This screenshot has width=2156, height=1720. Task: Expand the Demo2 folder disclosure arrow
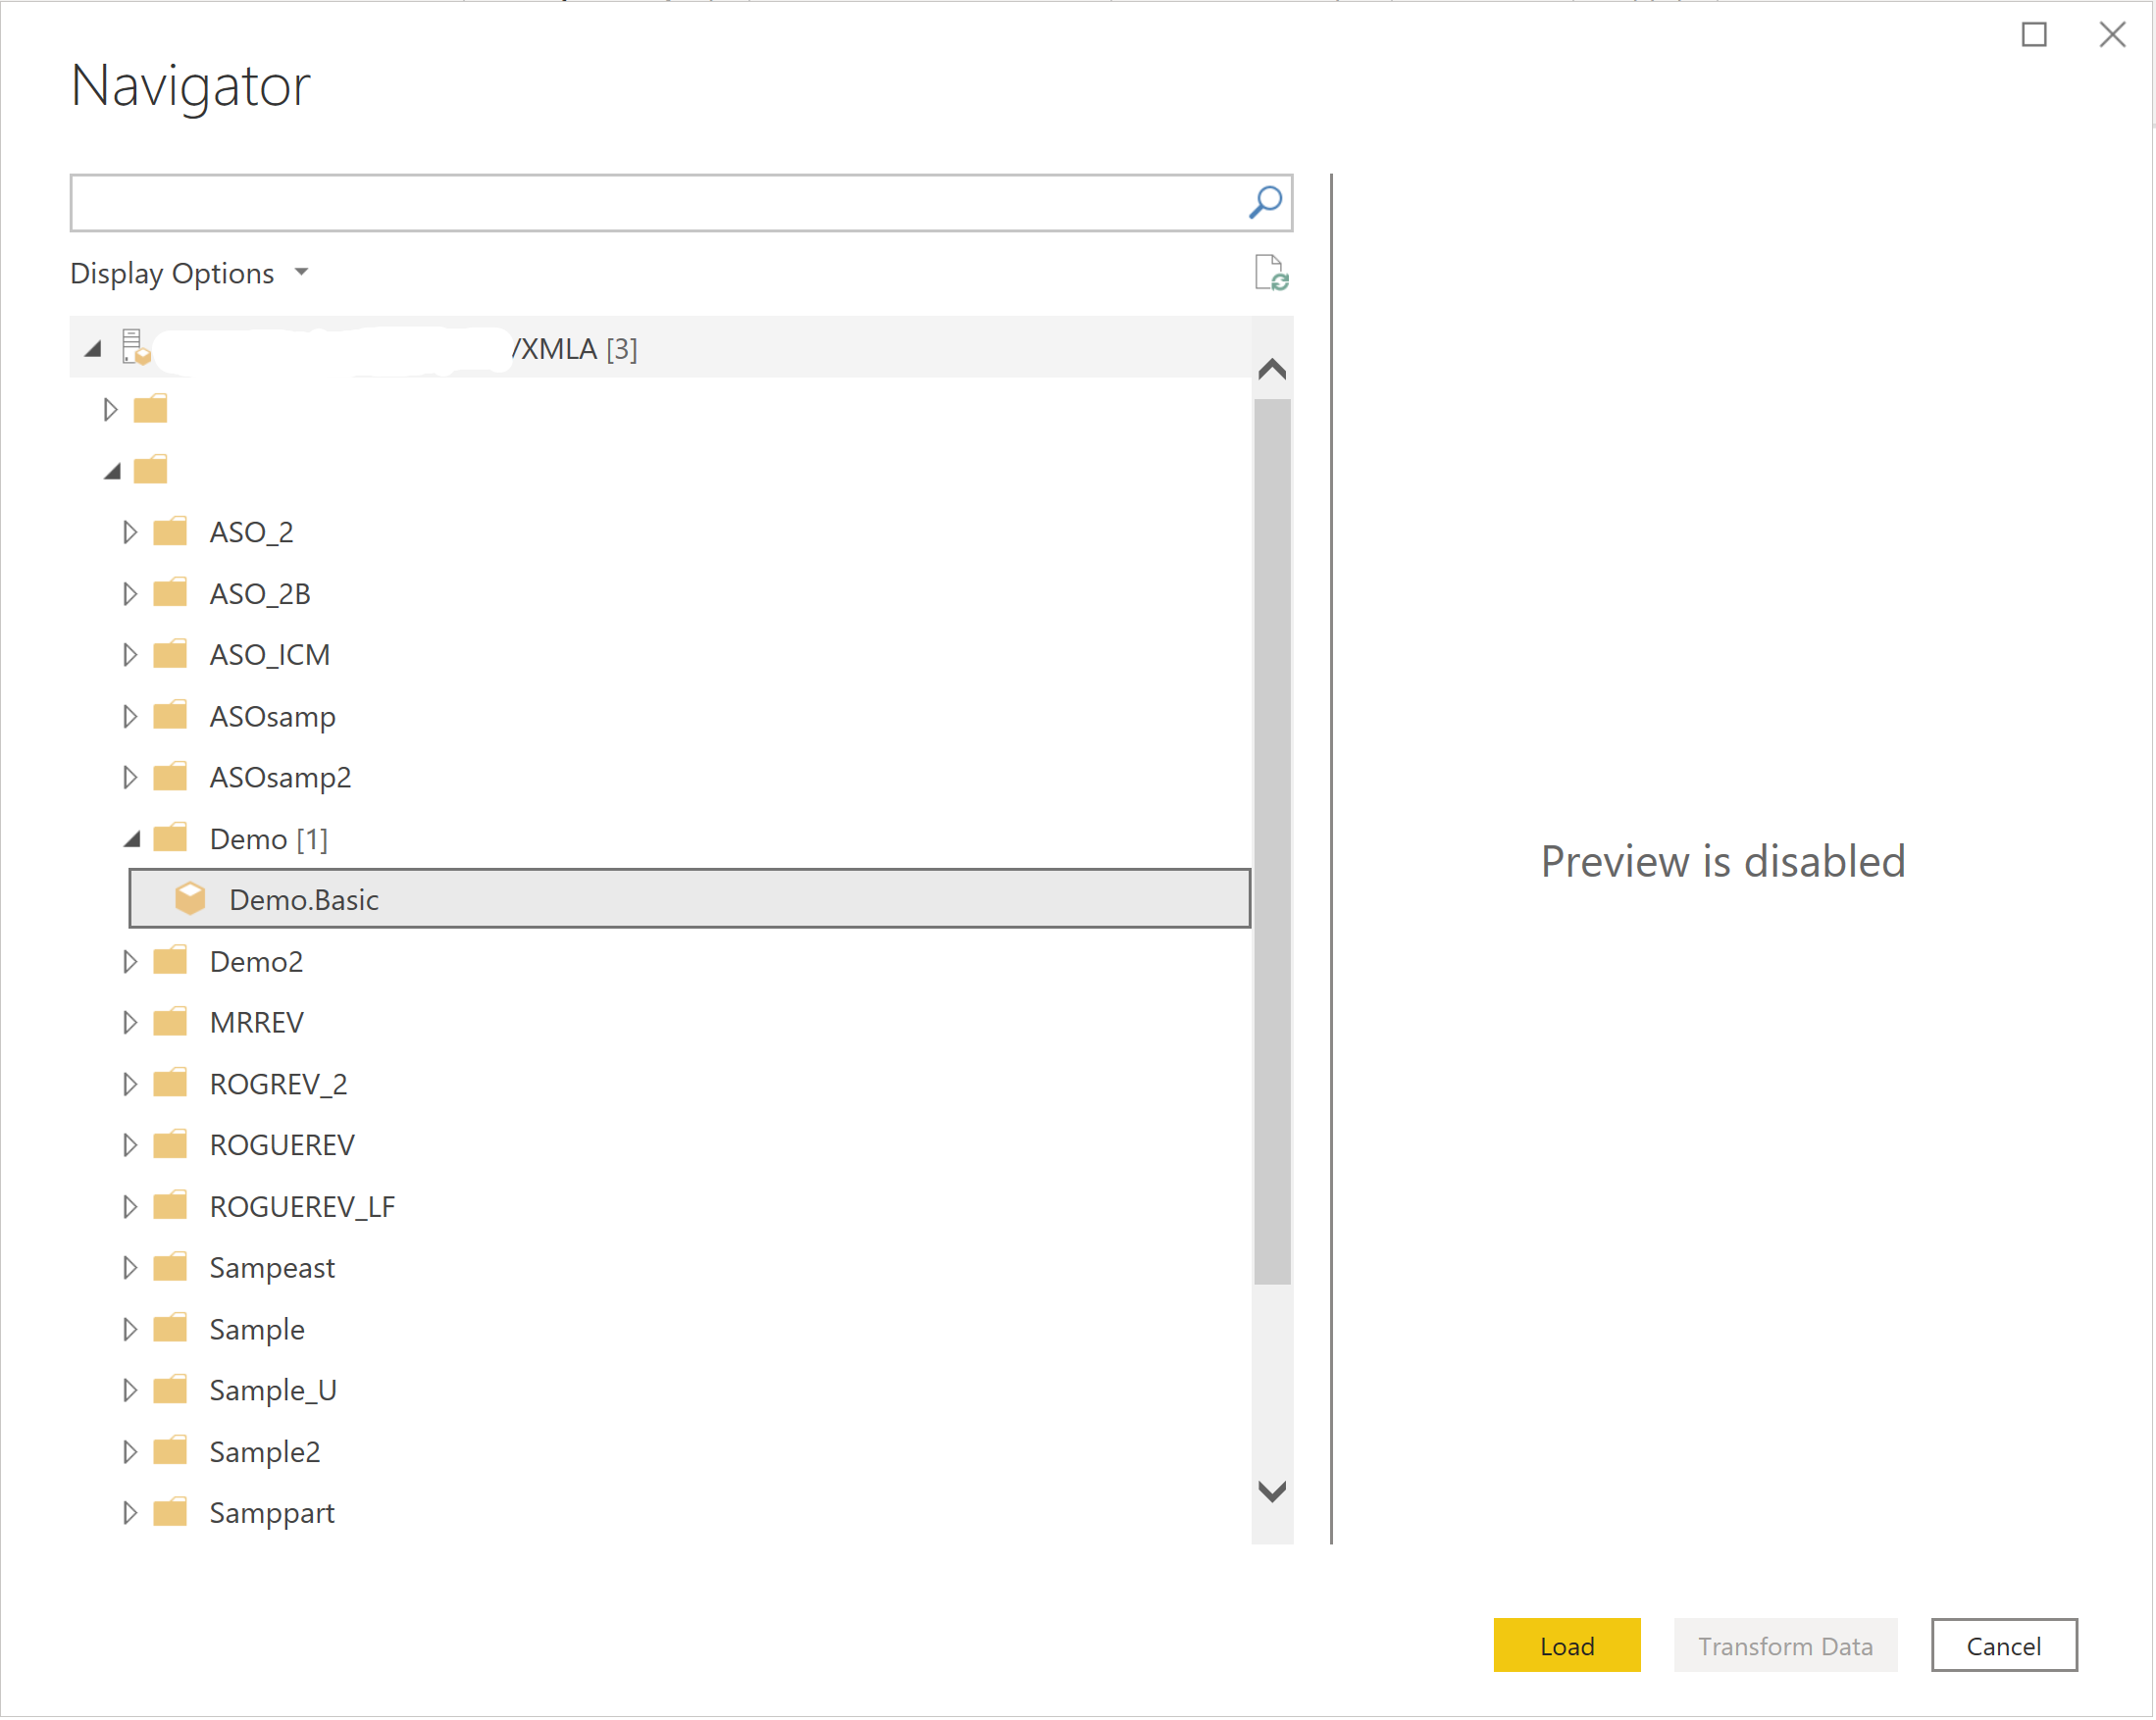129,960
